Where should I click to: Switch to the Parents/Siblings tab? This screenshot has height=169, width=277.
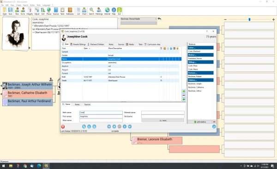click(78, 44)
